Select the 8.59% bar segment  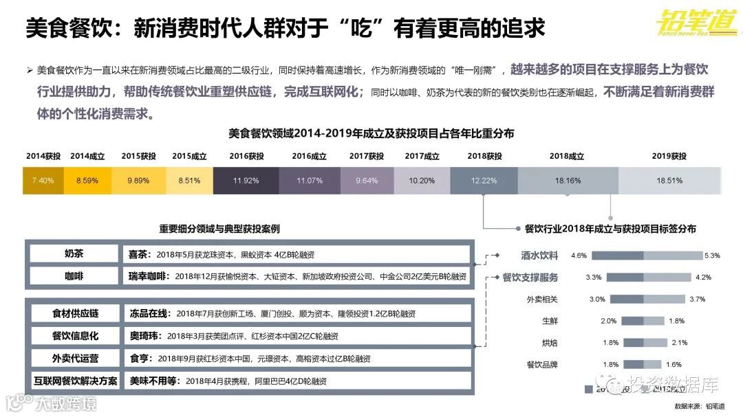(x=87, y=181)
